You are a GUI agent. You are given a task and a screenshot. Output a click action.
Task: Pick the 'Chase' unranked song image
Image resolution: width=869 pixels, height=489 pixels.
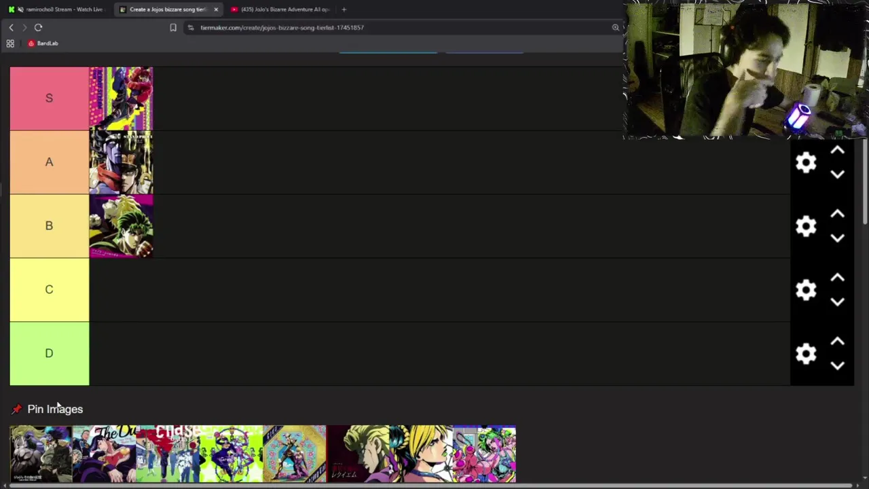168,454
